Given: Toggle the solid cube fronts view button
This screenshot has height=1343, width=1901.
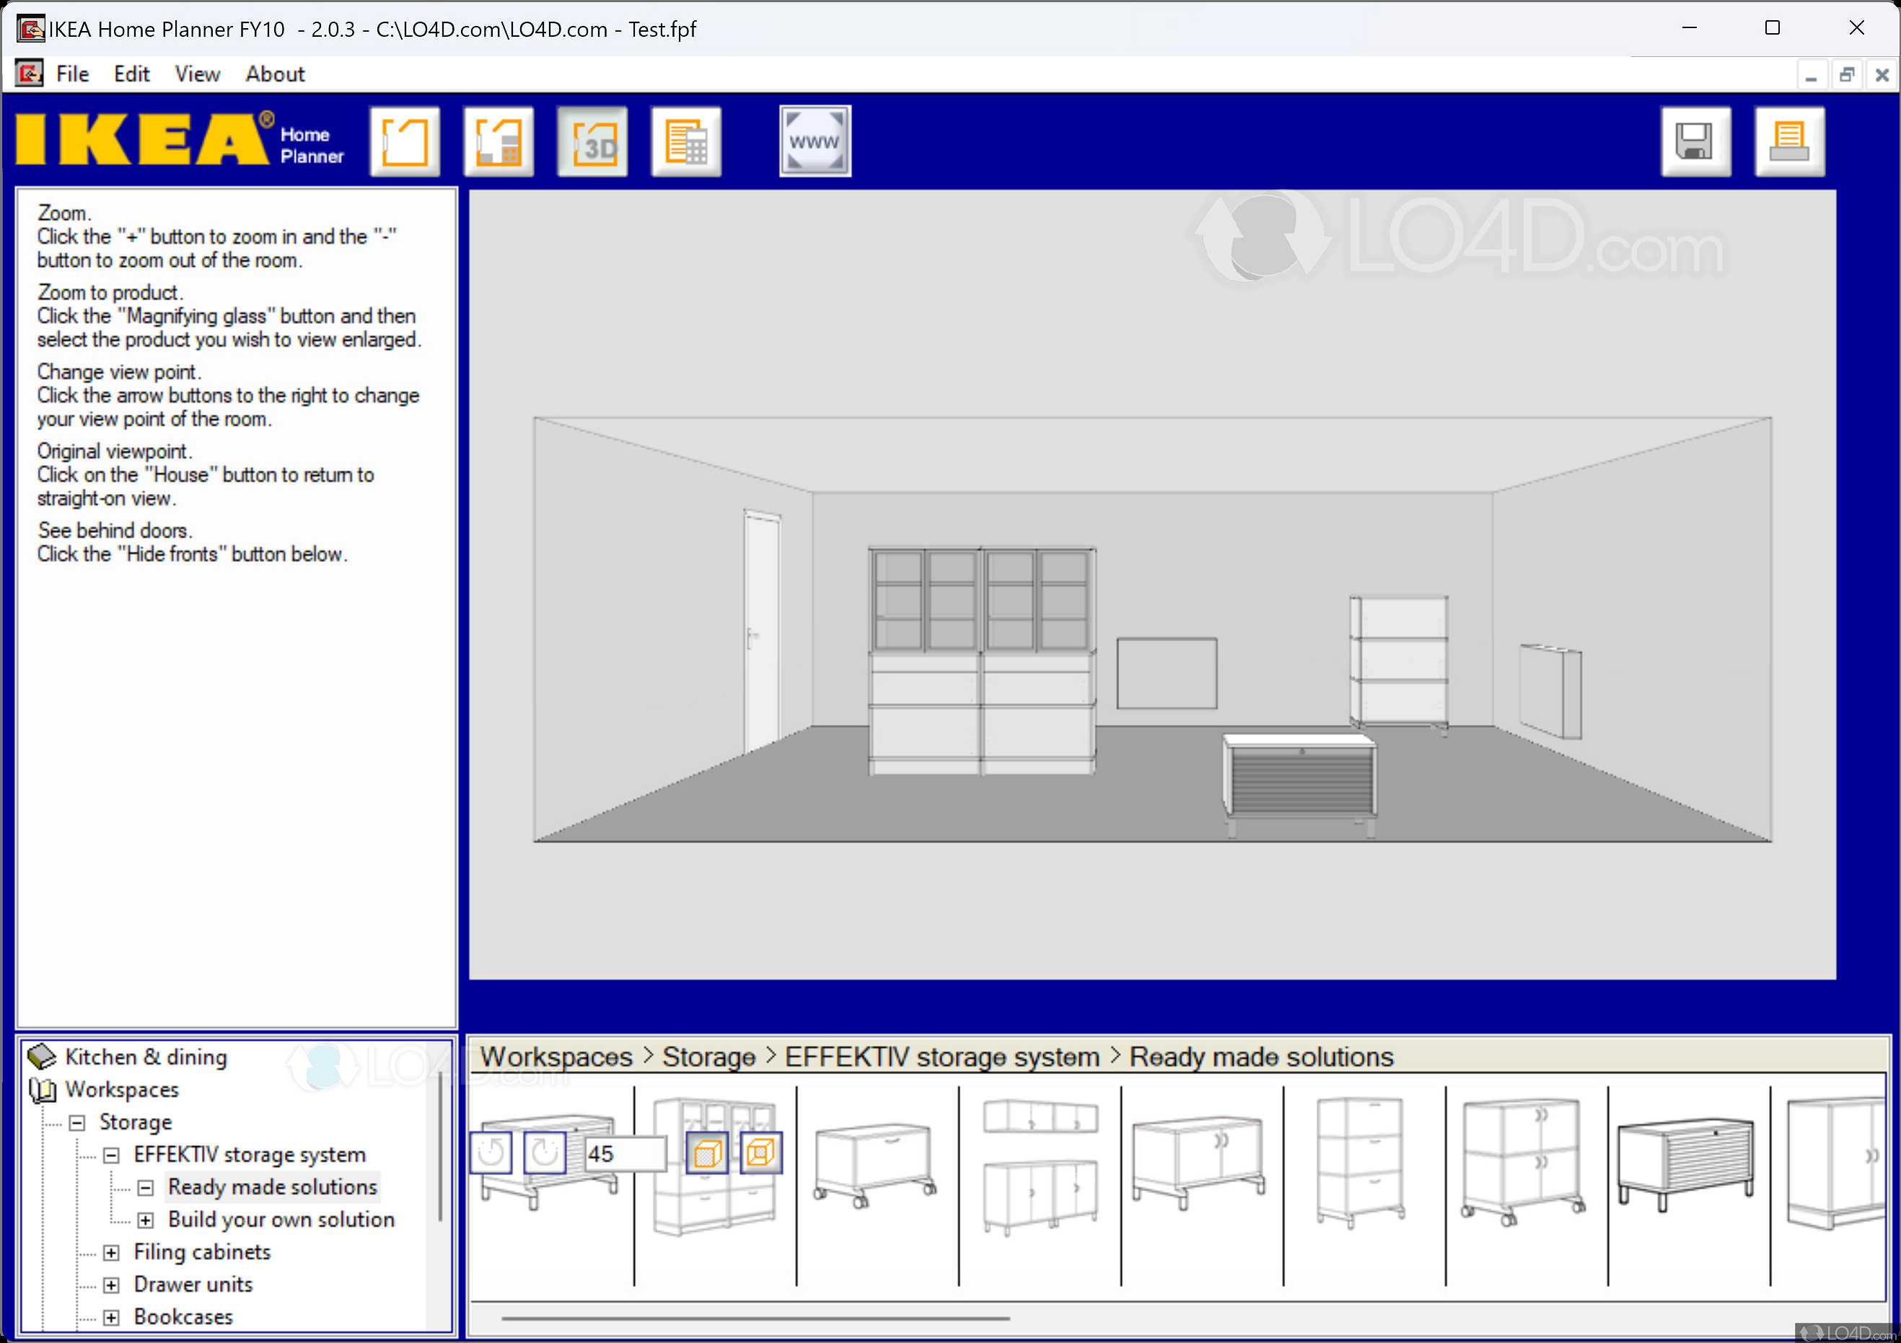Looking at the screenshot, I should click(x=707, y=1153).
